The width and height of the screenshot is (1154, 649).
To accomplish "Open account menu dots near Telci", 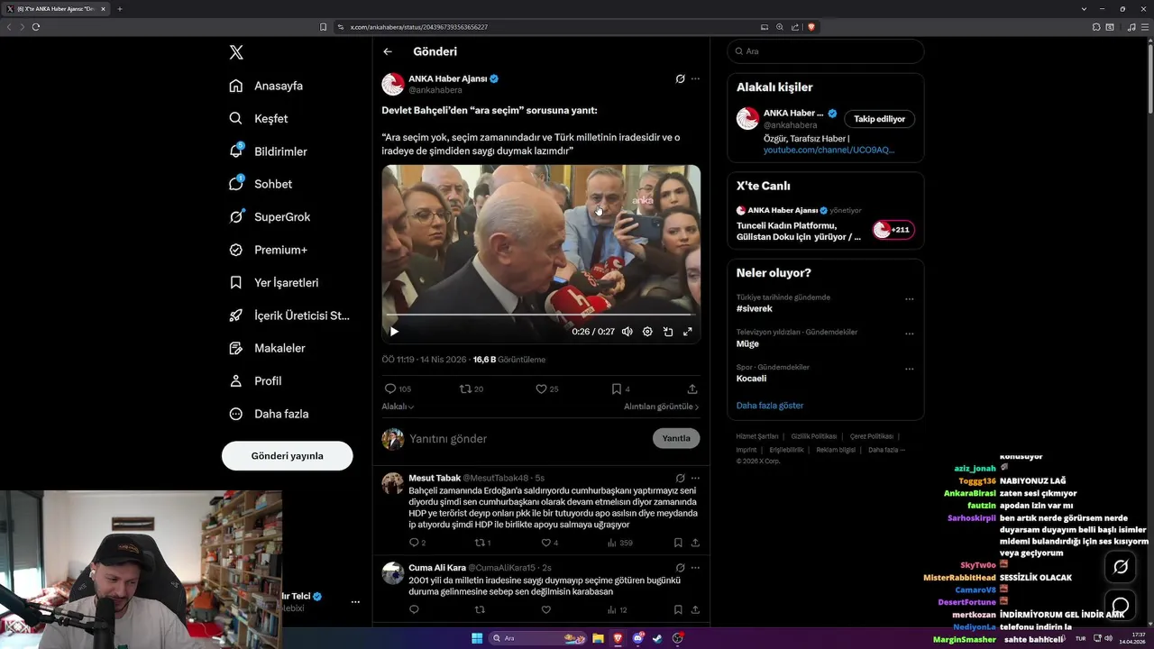I will click(x=355, y=601).
